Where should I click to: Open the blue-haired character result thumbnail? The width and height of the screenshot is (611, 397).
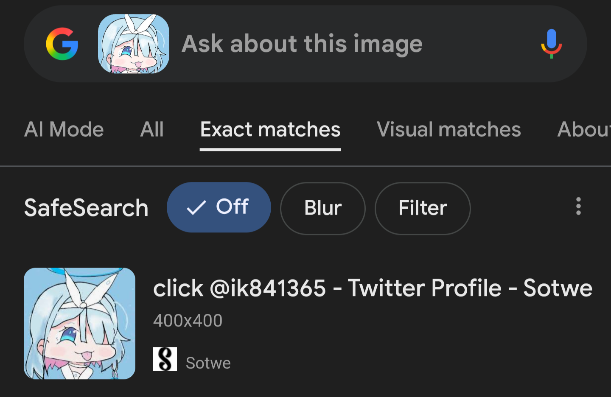pyautogui.click(x=80, y=323)
